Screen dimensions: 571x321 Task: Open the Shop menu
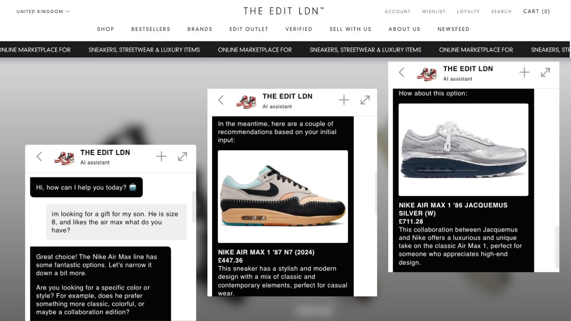point(106,29)
